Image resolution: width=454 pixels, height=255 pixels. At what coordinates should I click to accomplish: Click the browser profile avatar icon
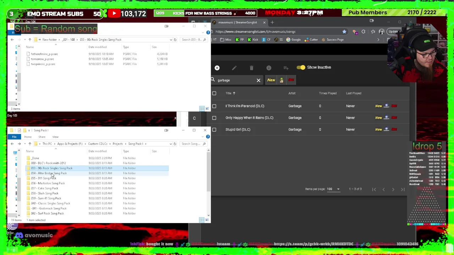coord(382,32)
